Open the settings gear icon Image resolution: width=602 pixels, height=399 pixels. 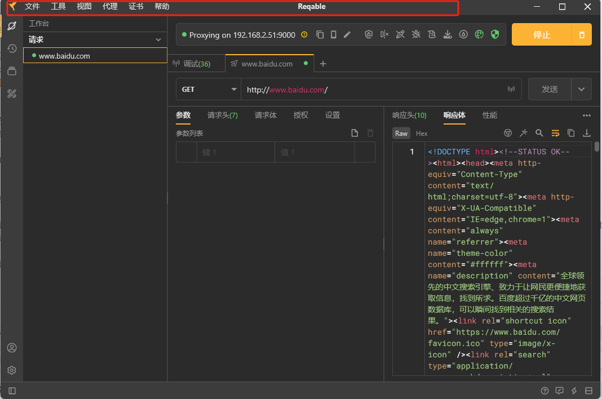click(x=12, y=370)
